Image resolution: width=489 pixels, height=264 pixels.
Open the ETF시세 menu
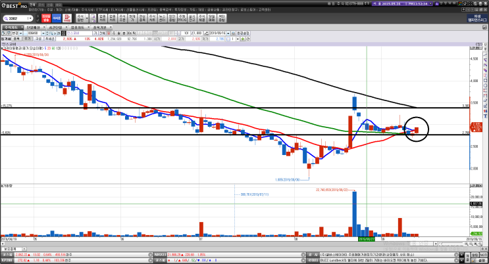coord(102,10)
